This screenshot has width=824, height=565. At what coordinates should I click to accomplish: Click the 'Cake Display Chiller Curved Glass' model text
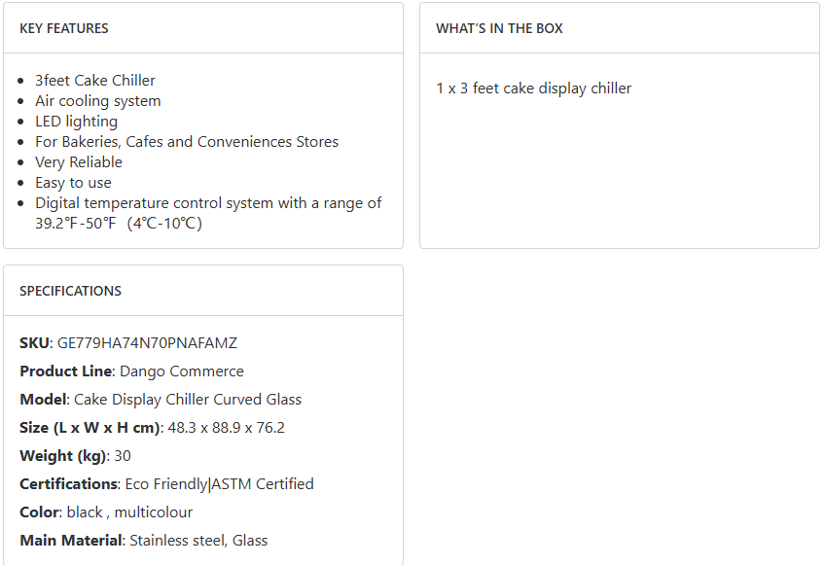[188, 400]
